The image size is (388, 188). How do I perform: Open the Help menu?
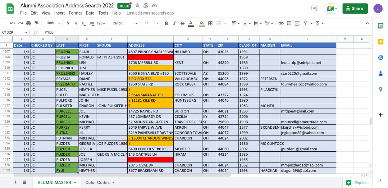click(116, 13)
